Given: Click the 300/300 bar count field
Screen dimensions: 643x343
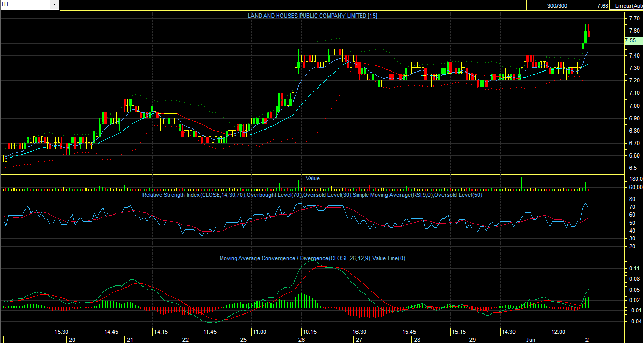Looking at the screenshot, I should (x=556, y=6).
